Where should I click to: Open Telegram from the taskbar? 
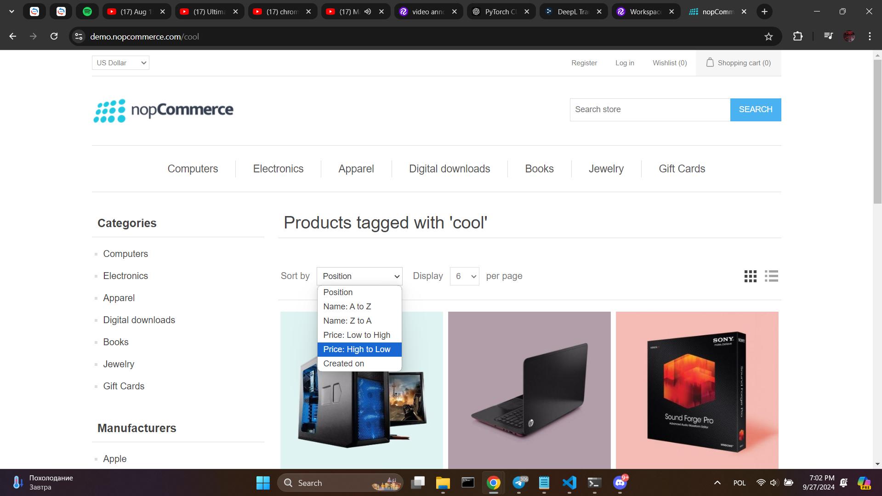[519, 483]
